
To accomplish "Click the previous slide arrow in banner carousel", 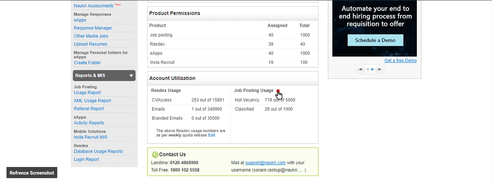I will click(x=361, y=69).
